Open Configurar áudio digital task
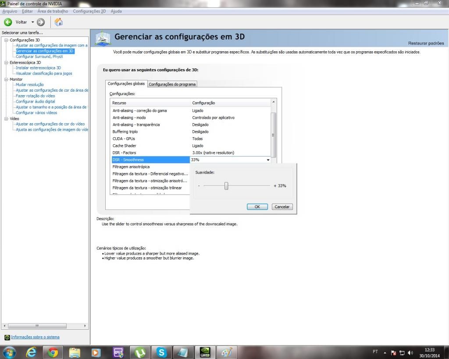 (35, 101)
